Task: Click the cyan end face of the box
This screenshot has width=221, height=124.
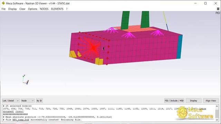Action: click(x=180, y=47)
